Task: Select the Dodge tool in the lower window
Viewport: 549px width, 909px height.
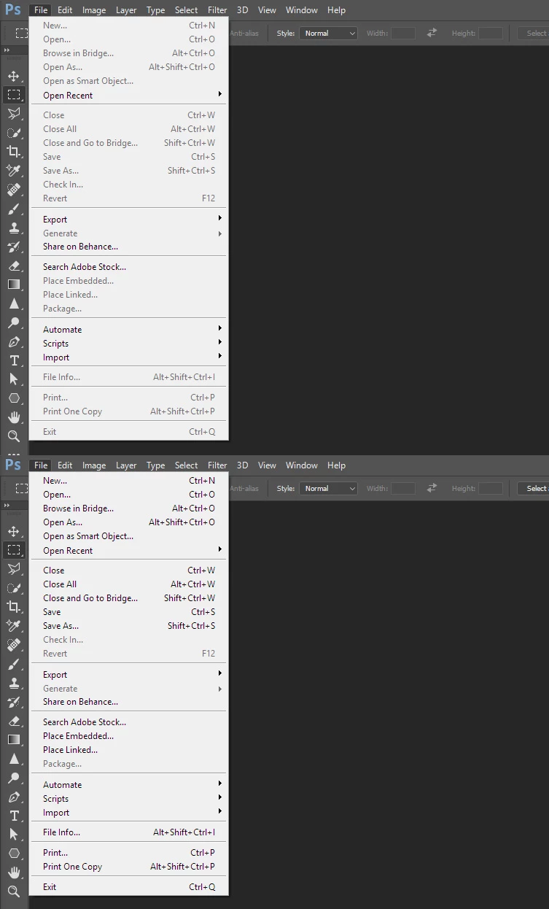Action: [x=14, y=778]
